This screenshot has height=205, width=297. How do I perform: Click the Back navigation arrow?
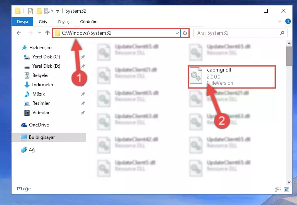tap(19, 33)
